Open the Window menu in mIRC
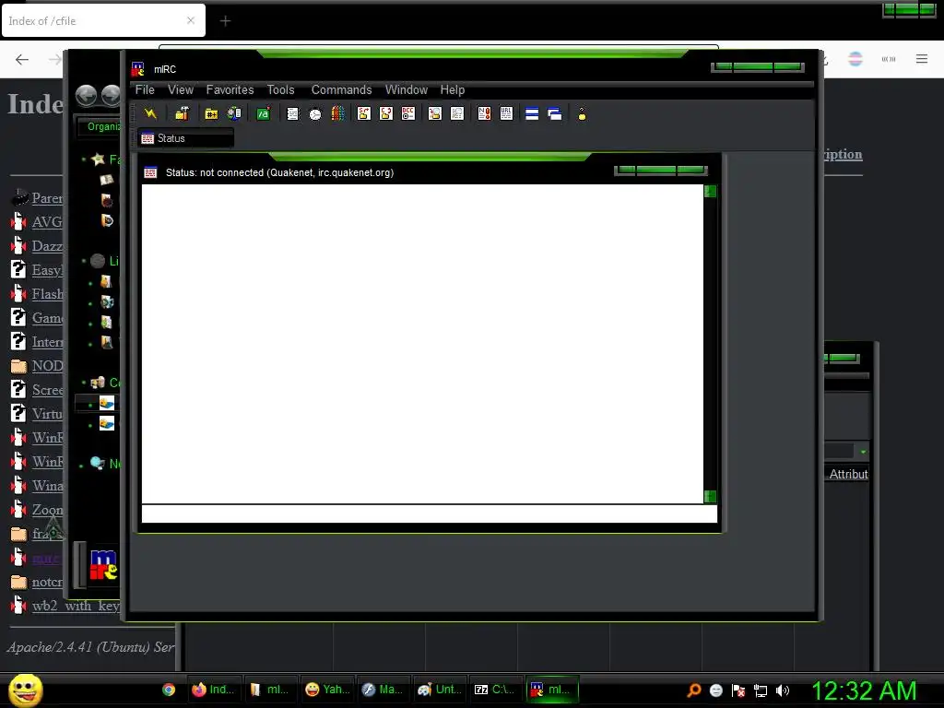The height and width of the screenshot is (708, 944). tap(407, 89)
